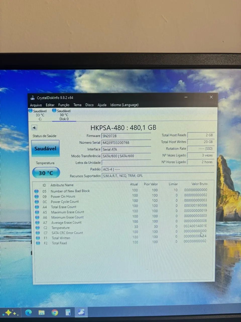The width and height of the screenshot is (241, 322).
Task: Select the Total Written attribute name
Action: pos(61,238)
